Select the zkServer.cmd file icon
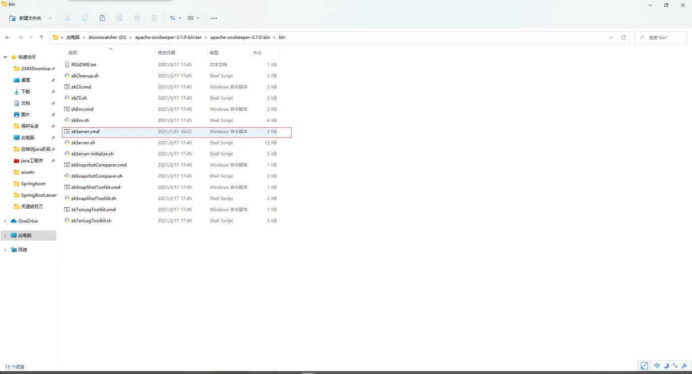This screenshot has height=374, width=692. click(x=67, y=132)
